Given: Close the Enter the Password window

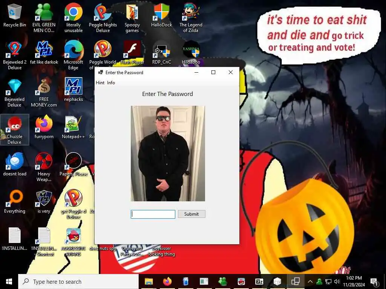Looking at the screenshot, I should [x=230, y=72].
